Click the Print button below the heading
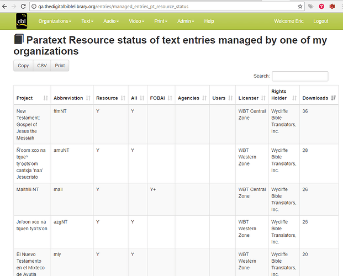Image resolution: width=343 pixels, height=276 pixels. 60,66
